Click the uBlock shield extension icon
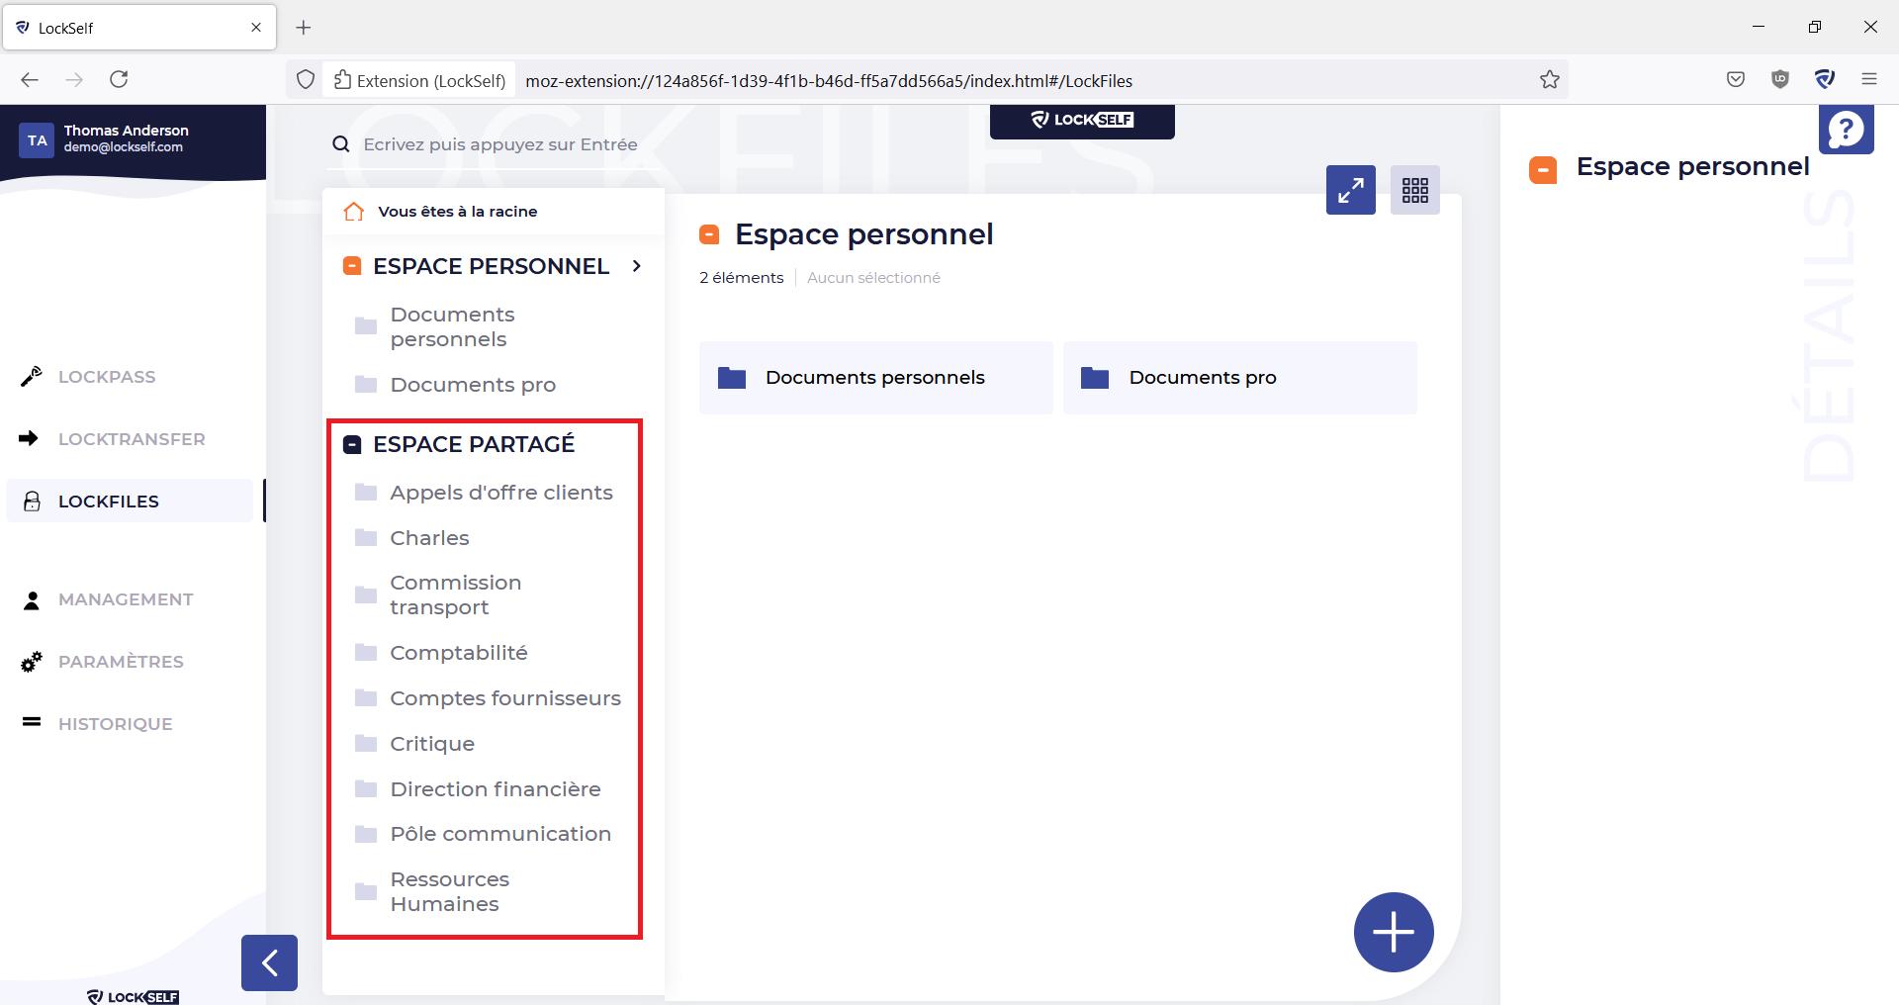1899x1005 pixels. click(1780, 79)
